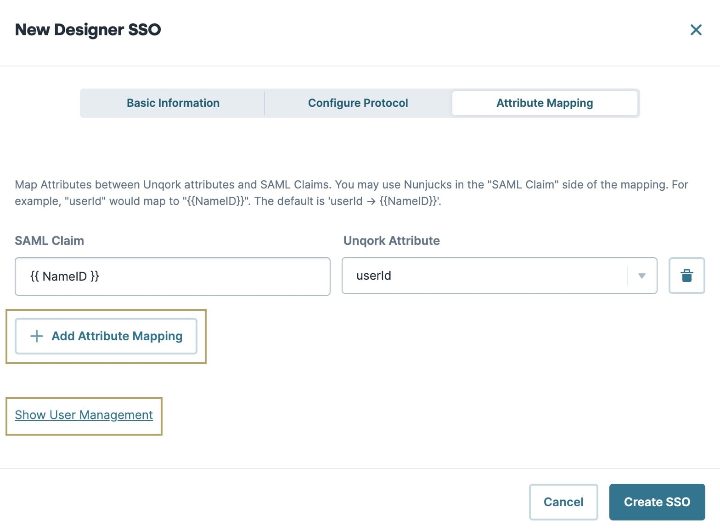Image resolution: width=720 pixels, height=531 pixels.
Task: Click the Create SSO button
Action: [657, 502]
